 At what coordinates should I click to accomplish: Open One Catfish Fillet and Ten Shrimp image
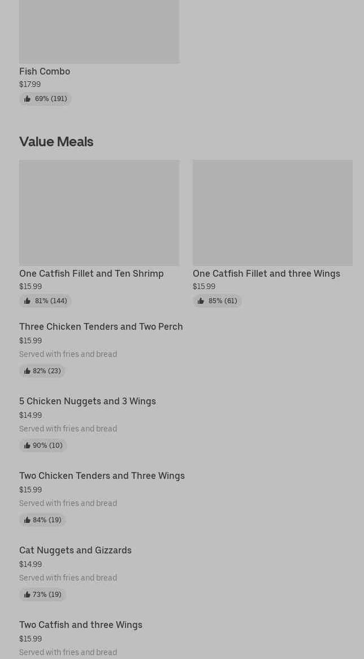[x=99, y=212]
